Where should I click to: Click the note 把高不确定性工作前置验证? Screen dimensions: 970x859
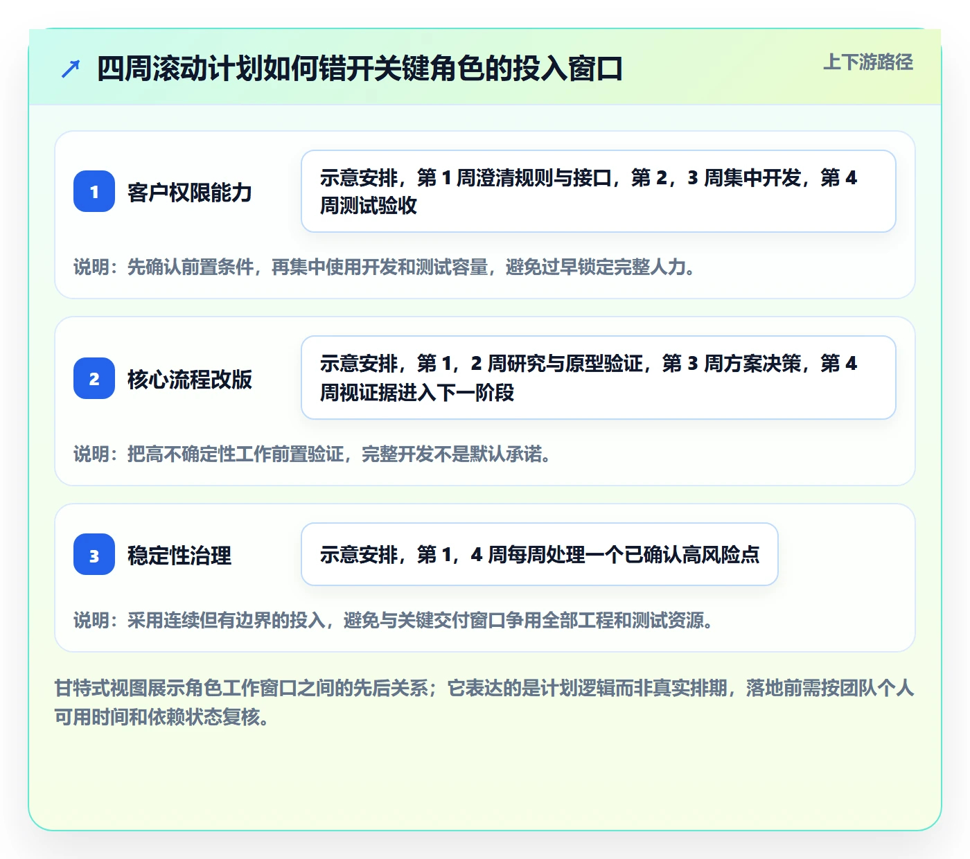(x=312, y=454)
